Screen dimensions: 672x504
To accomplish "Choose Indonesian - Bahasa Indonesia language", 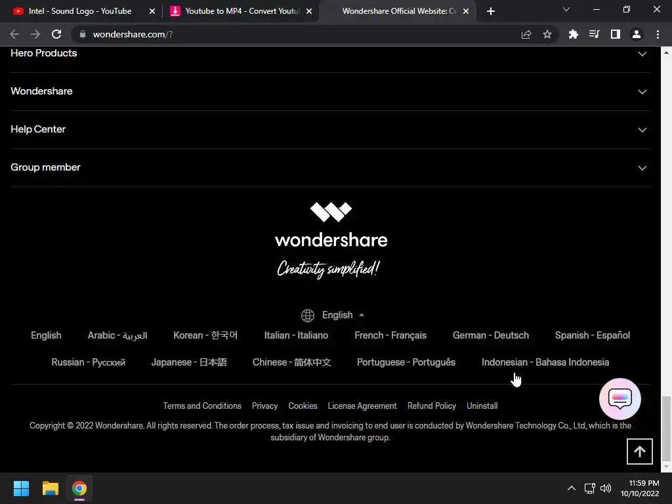I will pos(545,362).
